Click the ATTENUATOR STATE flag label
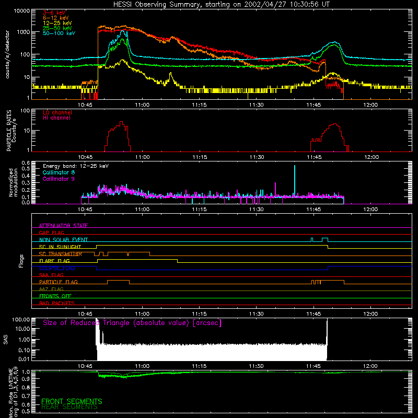 click(63, 226)
